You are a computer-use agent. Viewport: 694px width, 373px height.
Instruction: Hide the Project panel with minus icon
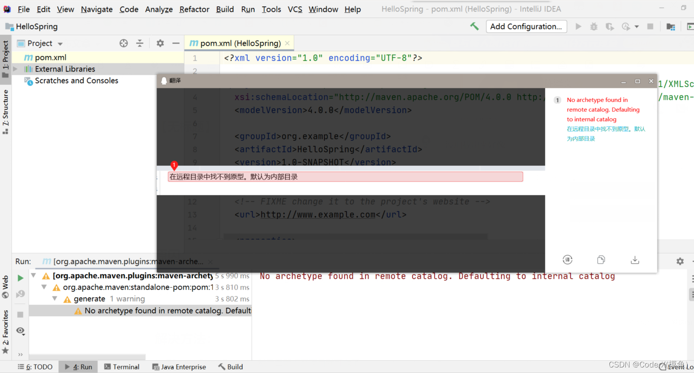pos(176,43)
